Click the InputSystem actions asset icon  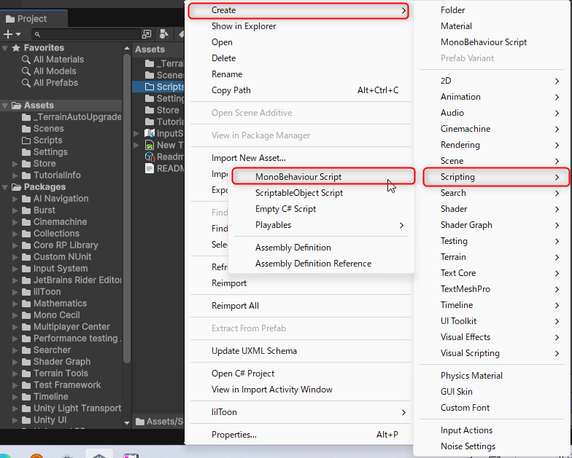[150, 133]
